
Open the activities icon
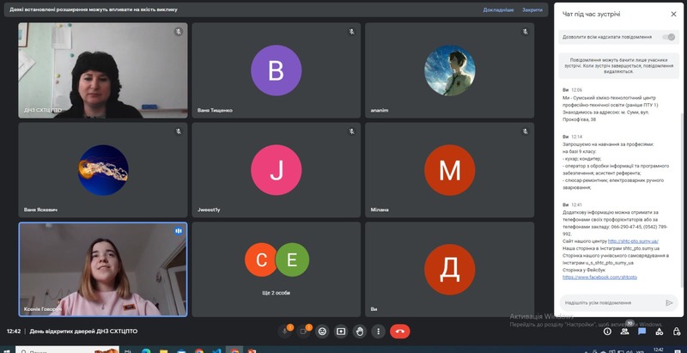pyautogui.click(x=658, y=332)
